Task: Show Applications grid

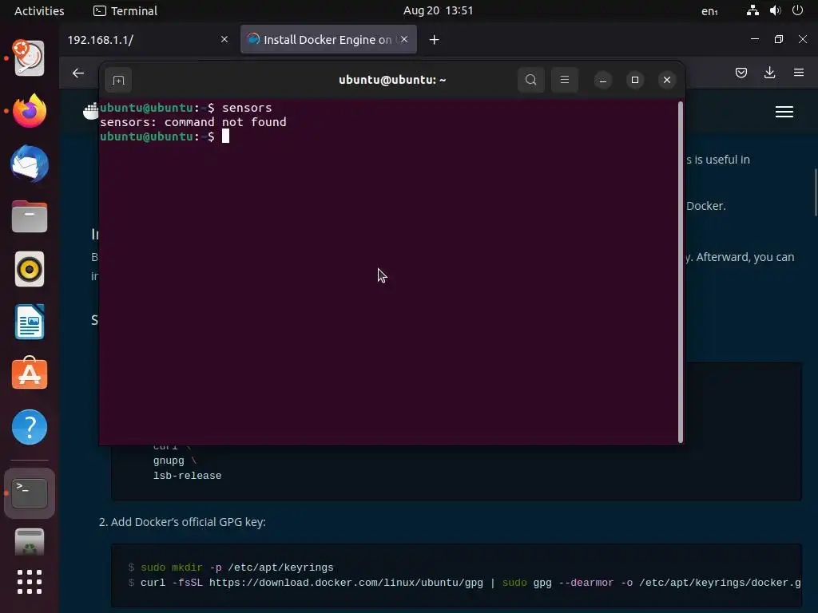Action: (30, 582)
